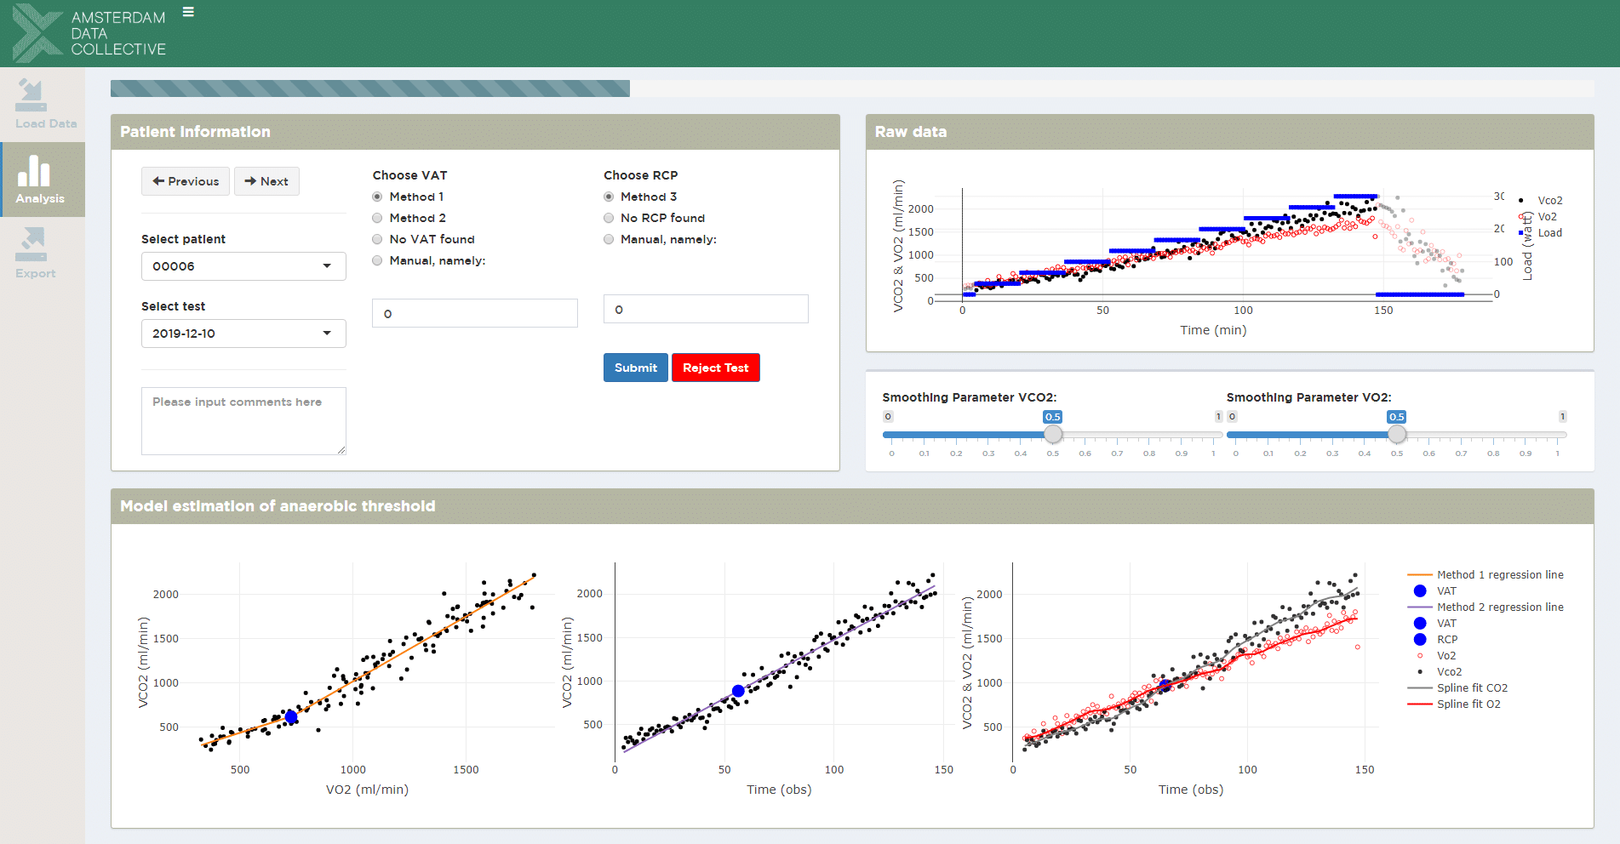Screen dimensions: 1620x844
Task: Click the VO2 smoothing slider handle
Action: [1397, 435]
